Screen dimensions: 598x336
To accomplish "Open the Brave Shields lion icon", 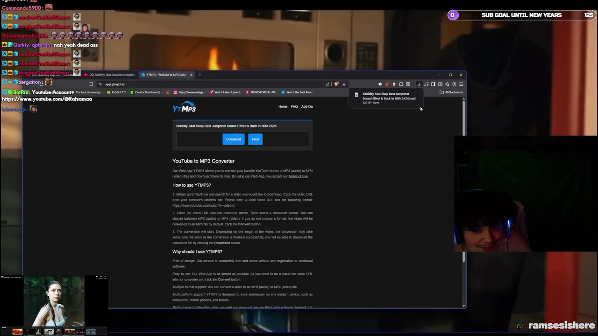I will pyautogui.click(x=336, y=84).
